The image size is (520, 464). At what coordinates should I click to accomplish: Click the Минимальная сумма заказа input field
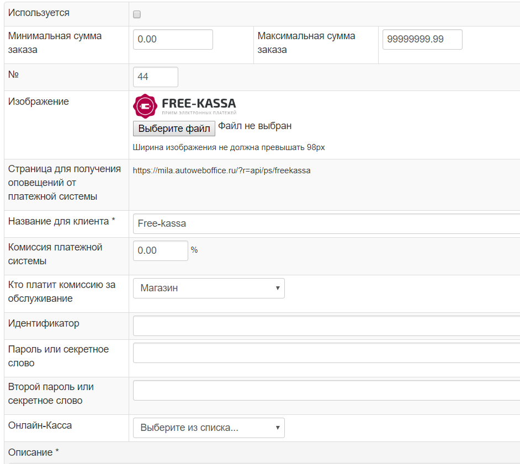pos(173,40)
